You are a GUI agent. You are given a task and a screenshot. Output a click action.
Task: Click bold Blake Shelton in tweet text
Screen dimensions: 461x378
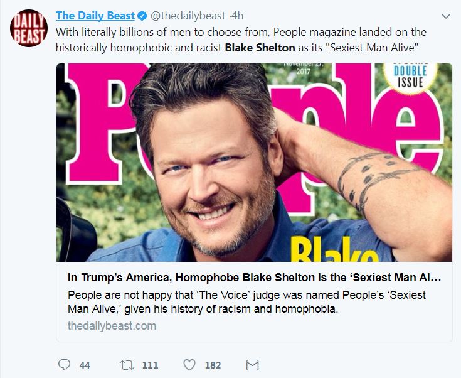[260, 48]
